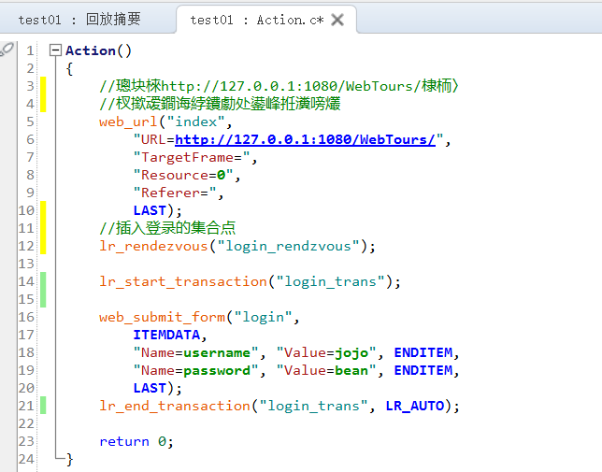Switch to the test01 回放摘要 tab
This screenshot has width=602, height=472.
tap(79, 20)
